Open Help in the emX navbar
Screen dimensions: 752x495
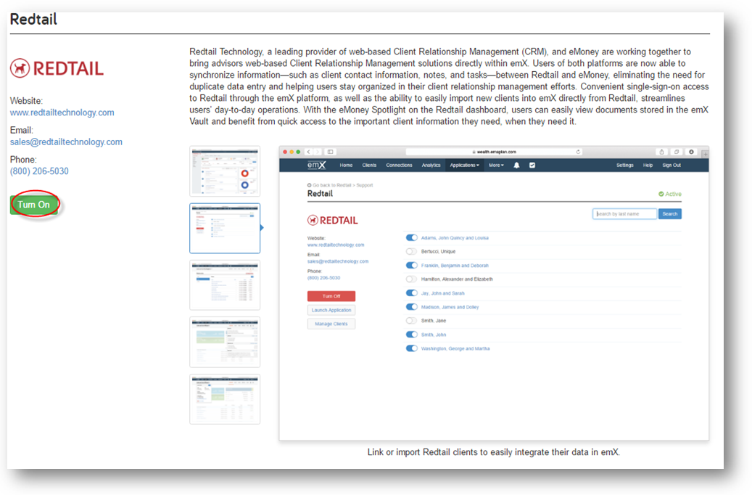click(x=648, y=165)
